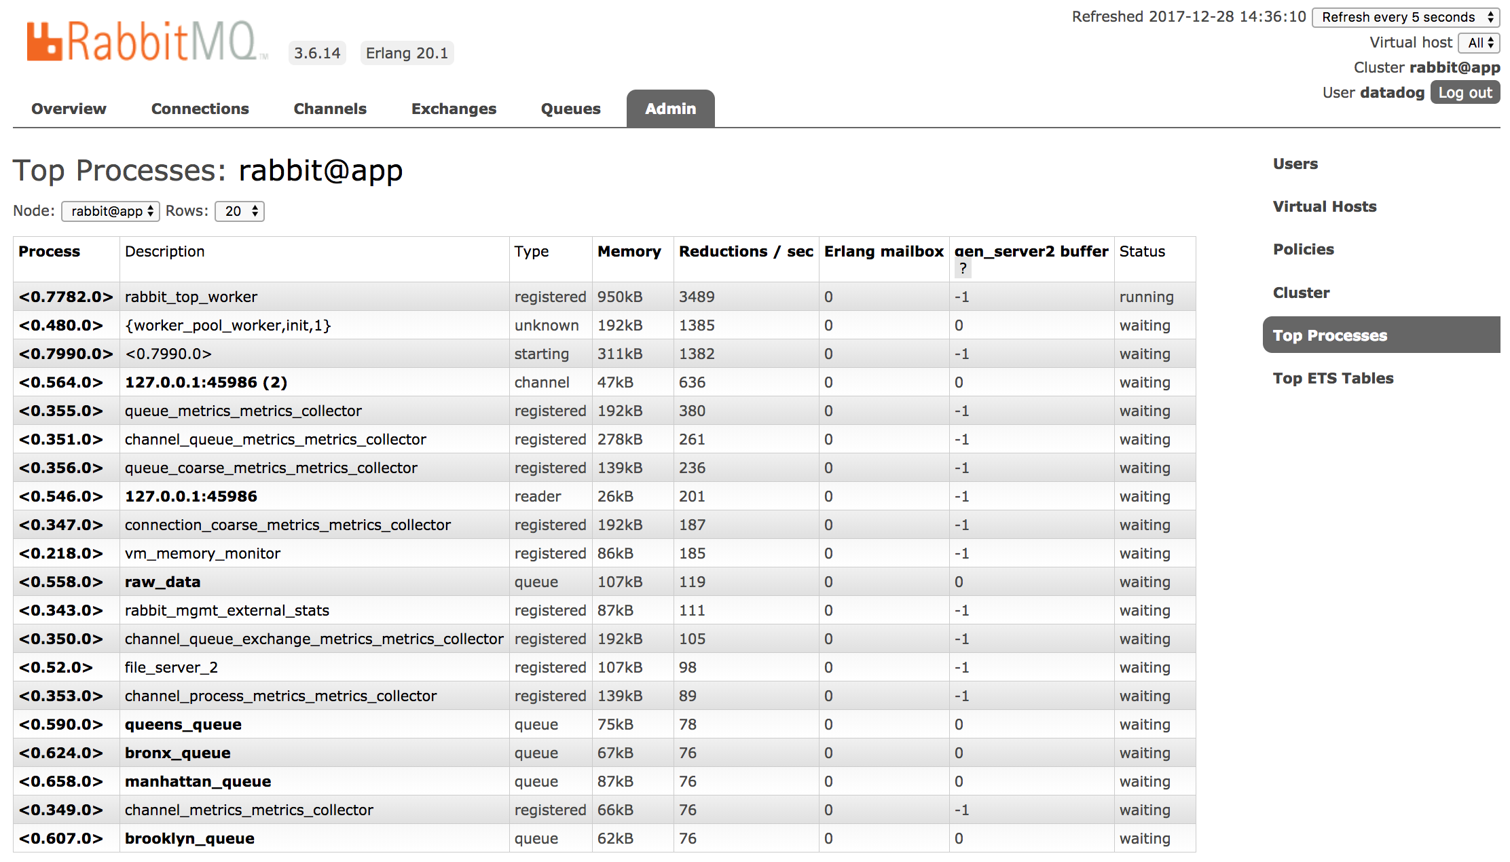Open the Rows dropdown set to 20
The height and width of the screenshot is (862, 1510).
239,211
